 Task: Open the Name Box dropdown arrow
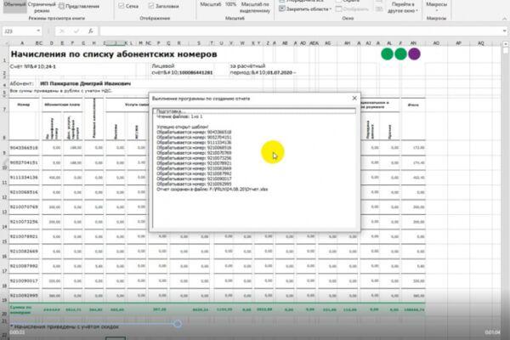[38, 31]
